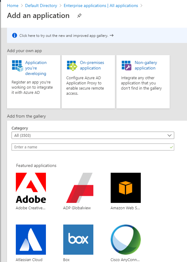Click the Atlassian Cloud label

[x=29, y=260]
